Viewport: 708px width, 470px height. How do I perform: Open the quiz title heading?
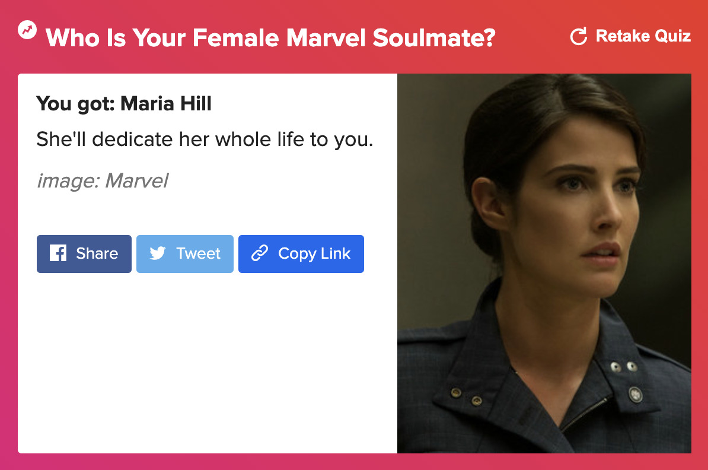coord(270,37)
